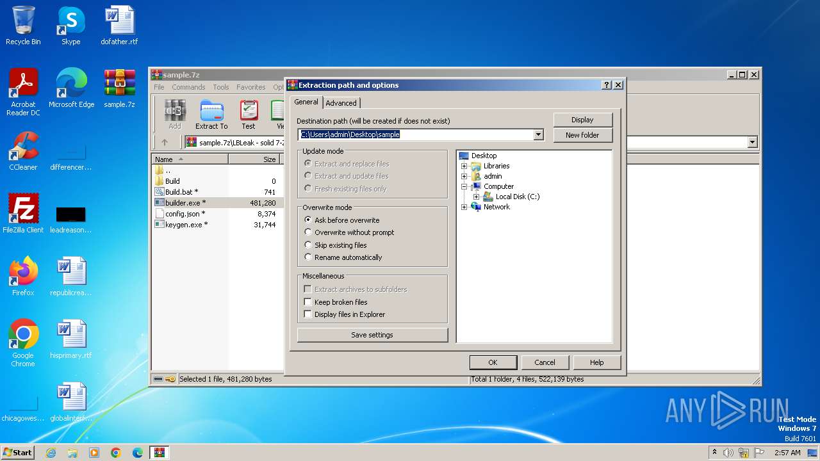Open the media player taskbar icon
Image resolution: width=820 pixels, height=461 pixels.
[94, 453]
